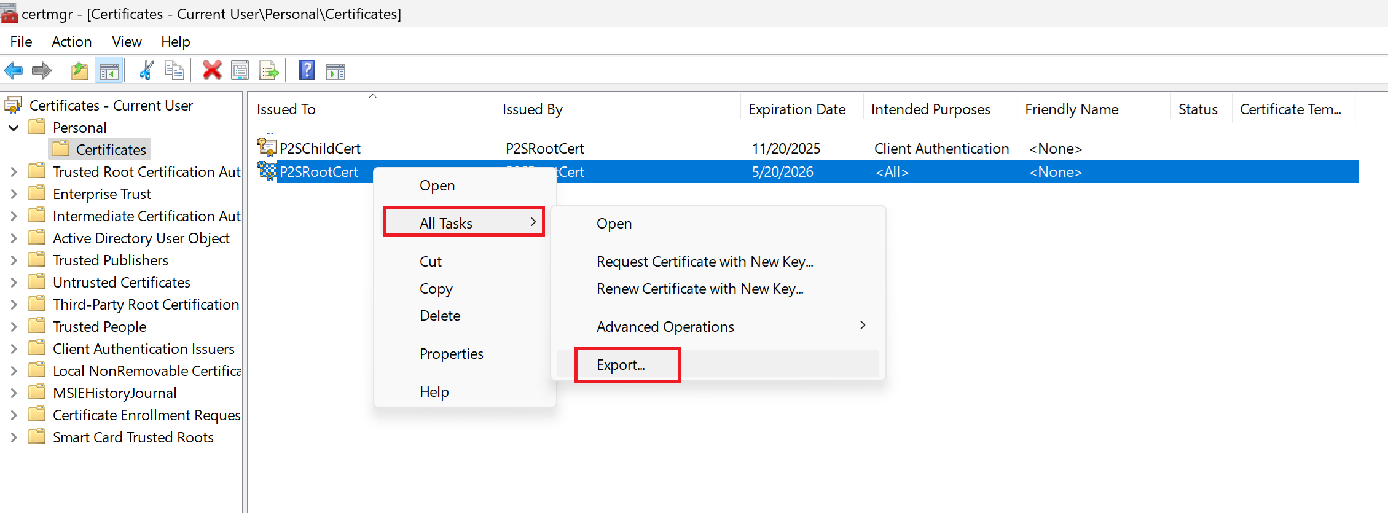Sort by the Expiration Date column header
Viewport: 1388px width, 513px height.
point(796,109)
